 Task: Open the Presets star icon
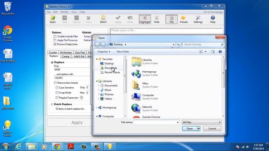(x=184, y=19)
